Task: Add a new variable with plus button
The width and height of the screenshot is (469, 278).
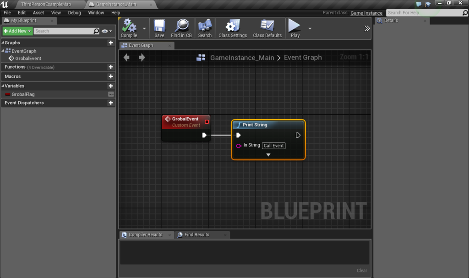Action: (111, 86)
